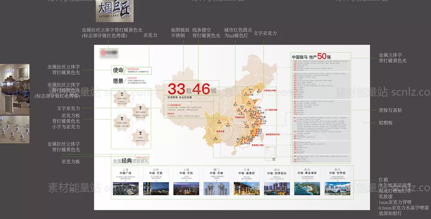Click the trophy icon in the 2017-2019 badge
The height and width of the screenshot is (219, 431).
(x=140, y=108)
